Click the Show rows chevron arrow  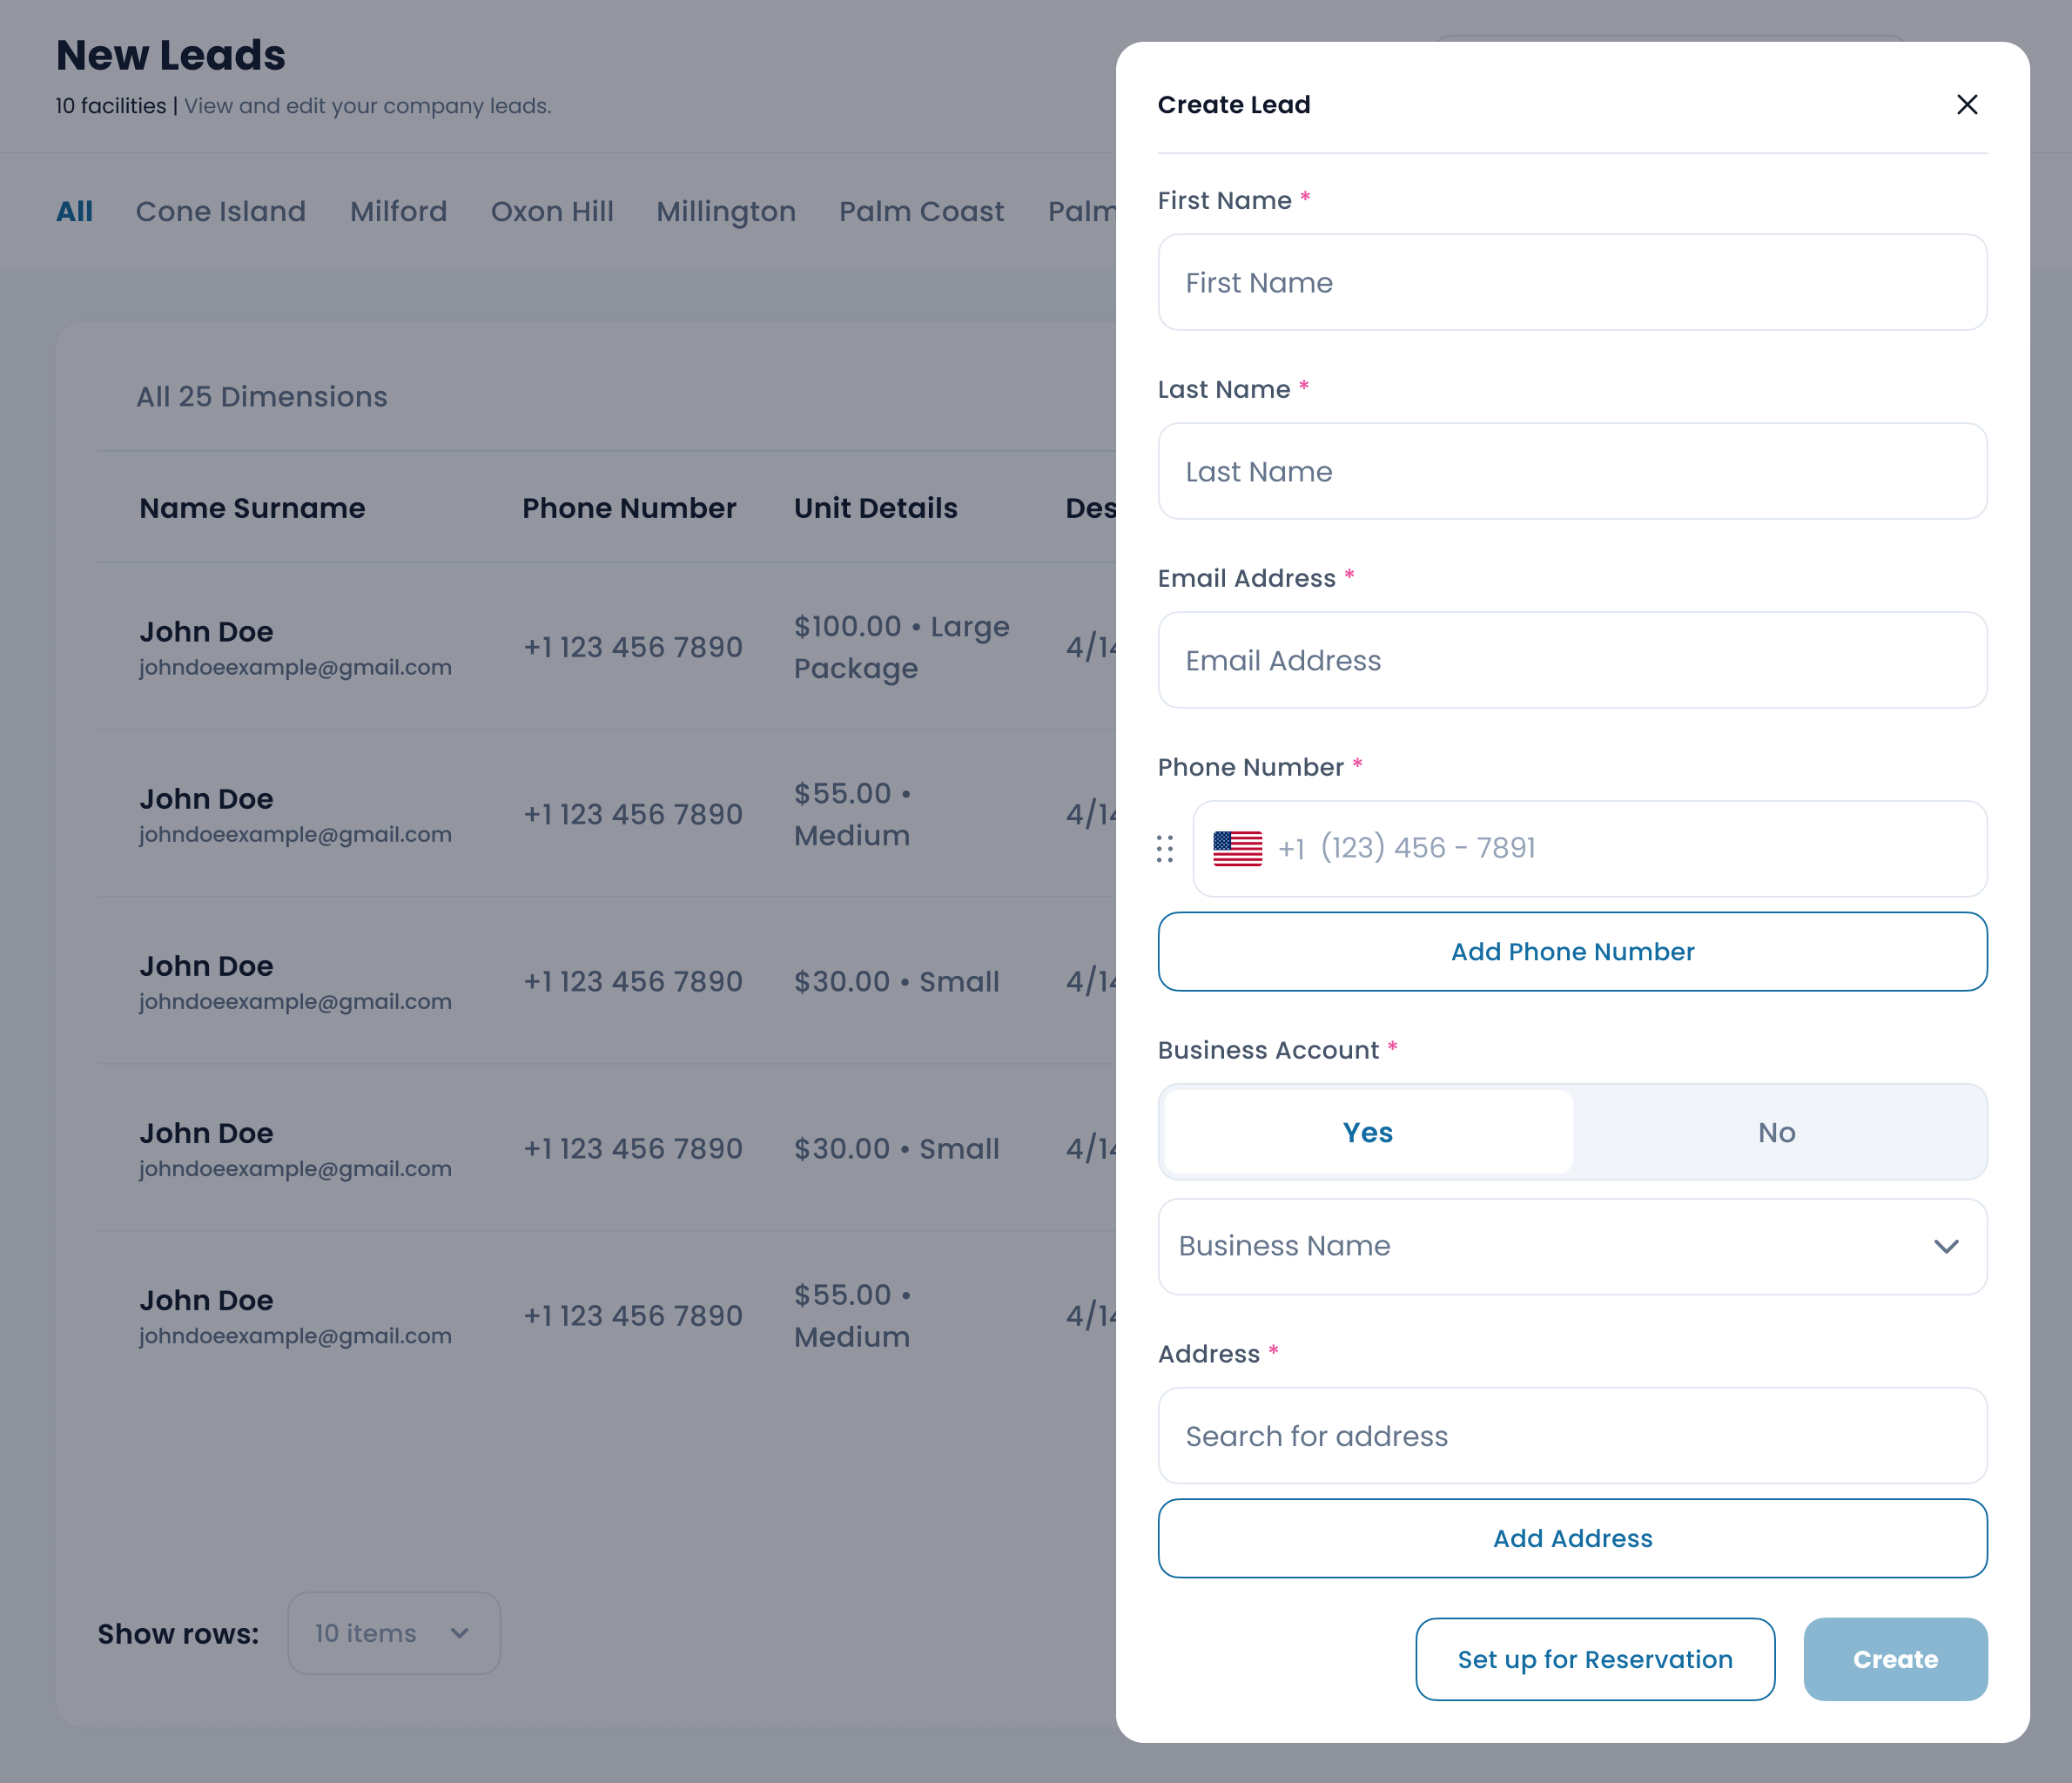tap(459, 1633)
